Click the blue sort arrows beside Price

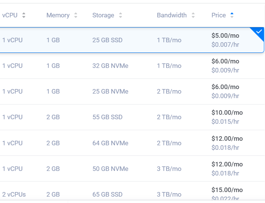click(x=232, y=15)
